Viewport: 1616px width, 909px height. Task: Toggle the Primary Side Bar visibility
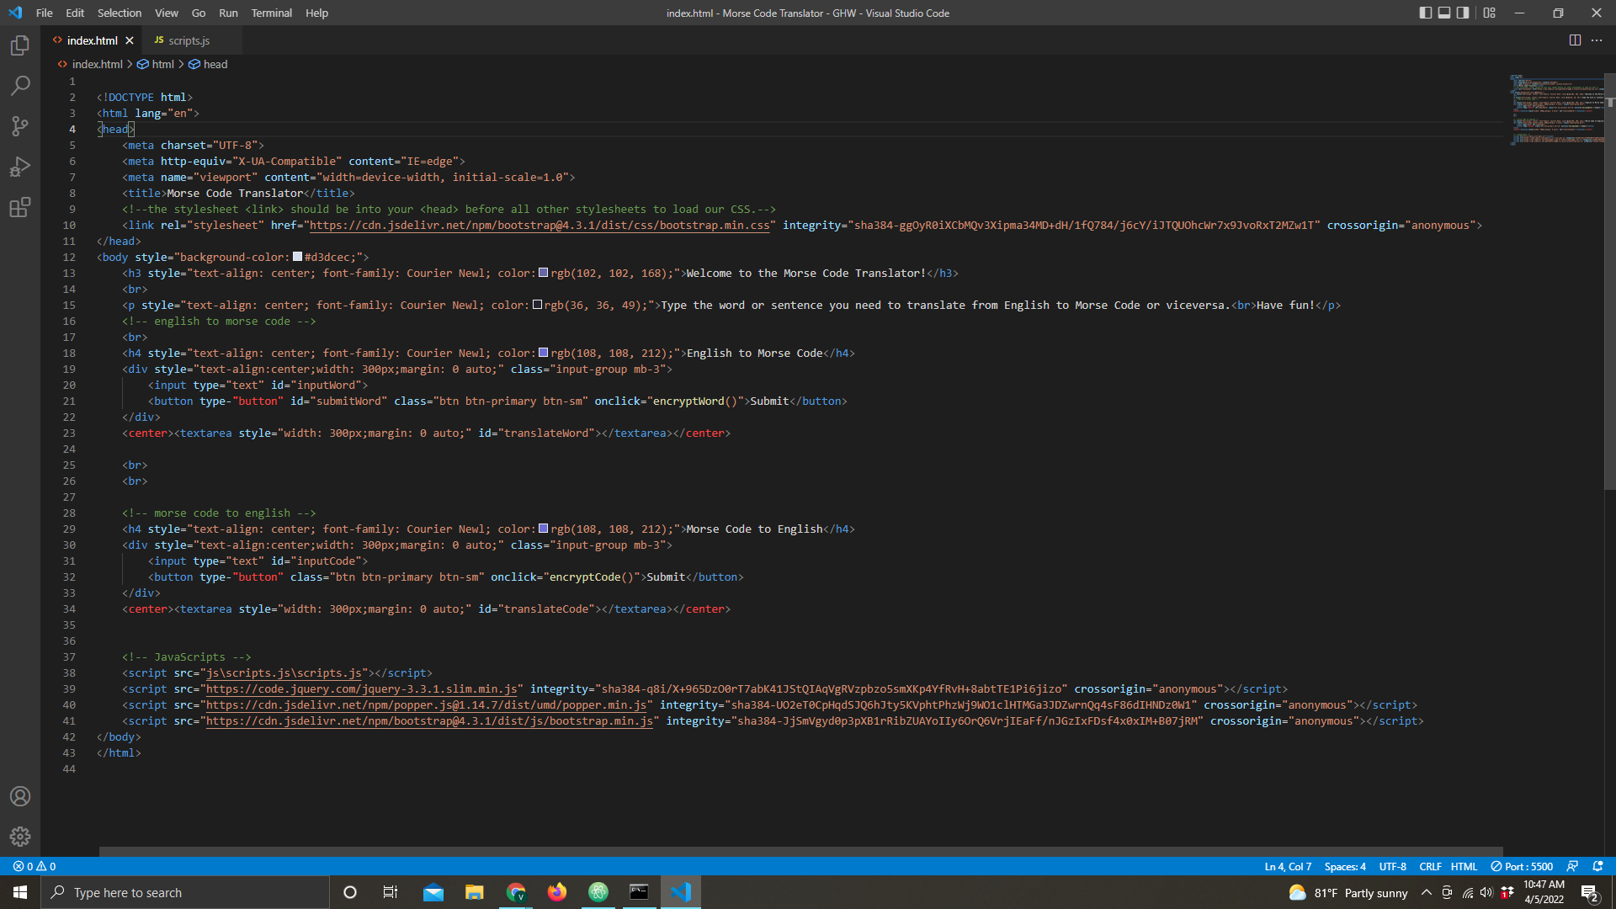[1425, 13]
